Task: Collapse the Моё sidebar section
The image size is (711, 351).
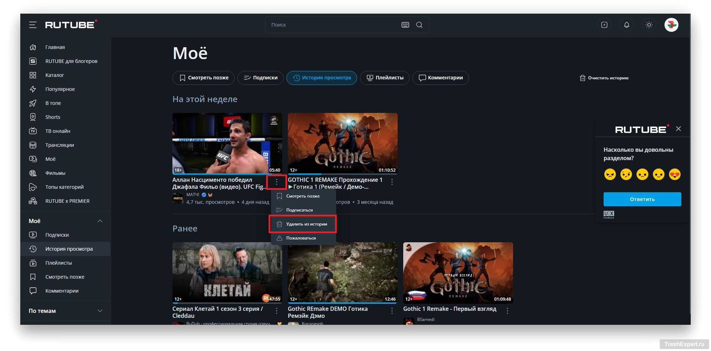Action: pyautogui.click(x=100, y=221)
